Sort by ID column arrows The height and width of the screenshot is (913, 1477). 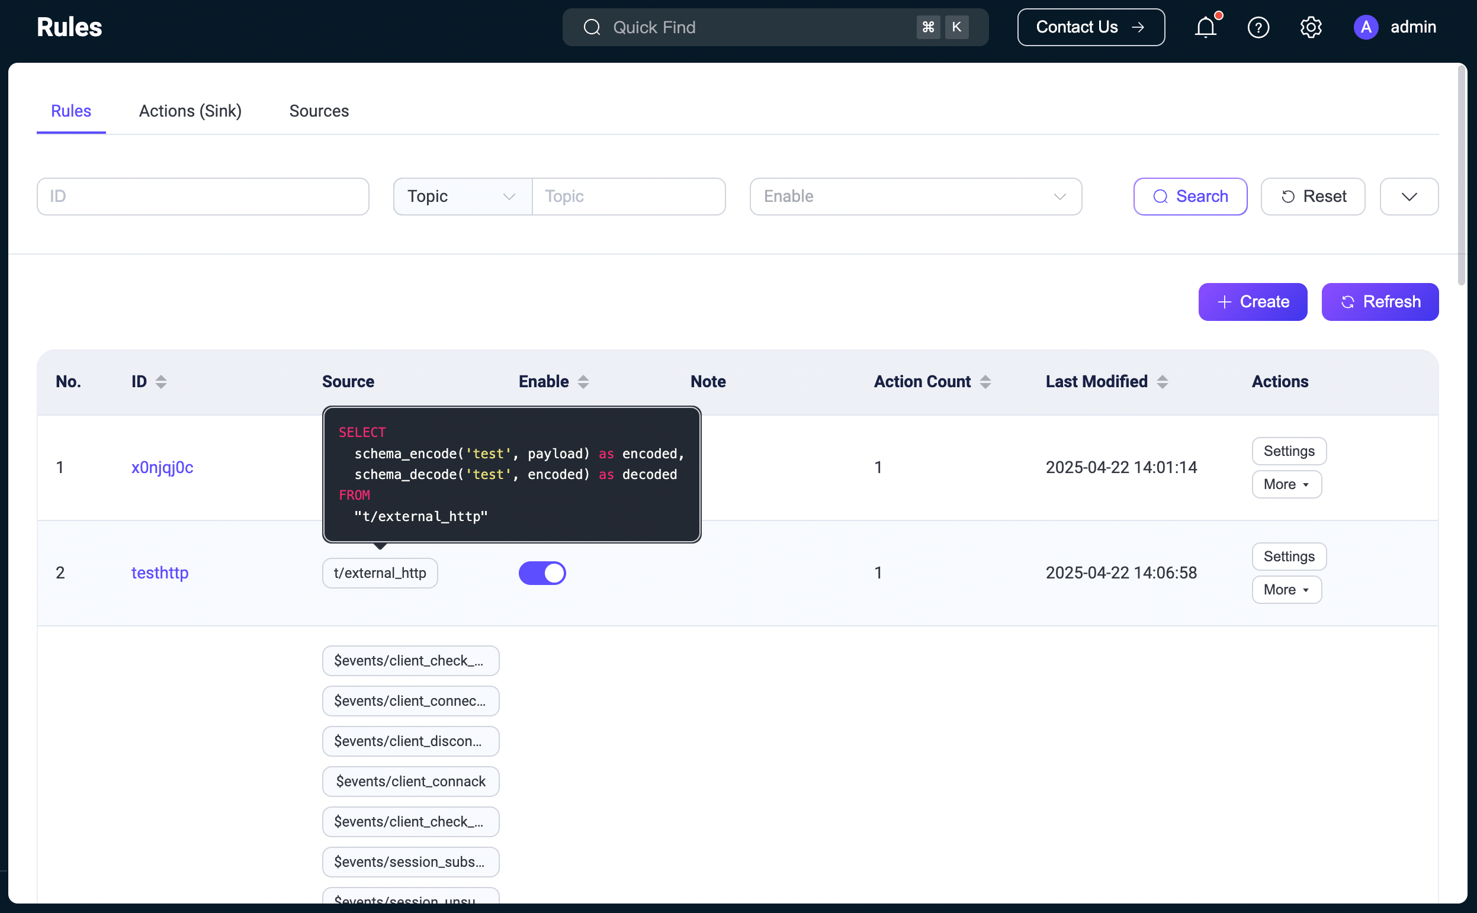click(160, 382)
